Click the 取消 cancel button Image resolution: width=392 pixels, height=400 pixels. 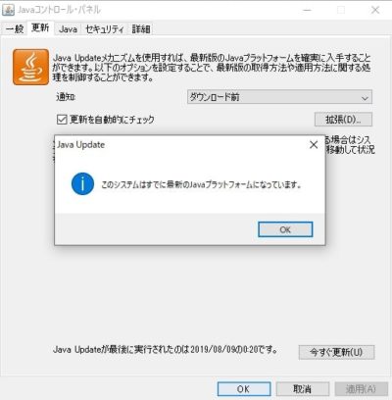[303, 389]
